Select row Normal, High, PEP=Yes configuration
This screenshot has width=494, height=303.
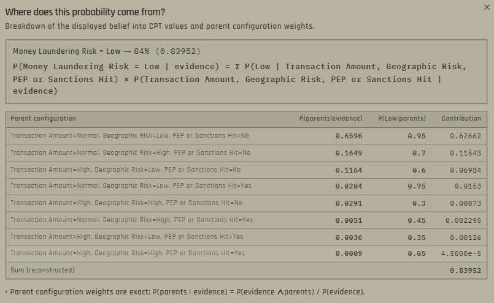pos(246,220)
